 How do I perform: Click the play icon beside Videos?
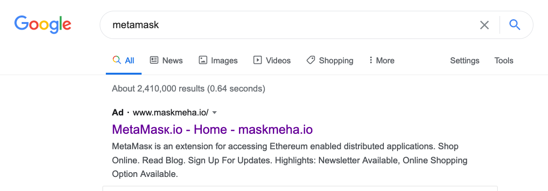[257, 60]
